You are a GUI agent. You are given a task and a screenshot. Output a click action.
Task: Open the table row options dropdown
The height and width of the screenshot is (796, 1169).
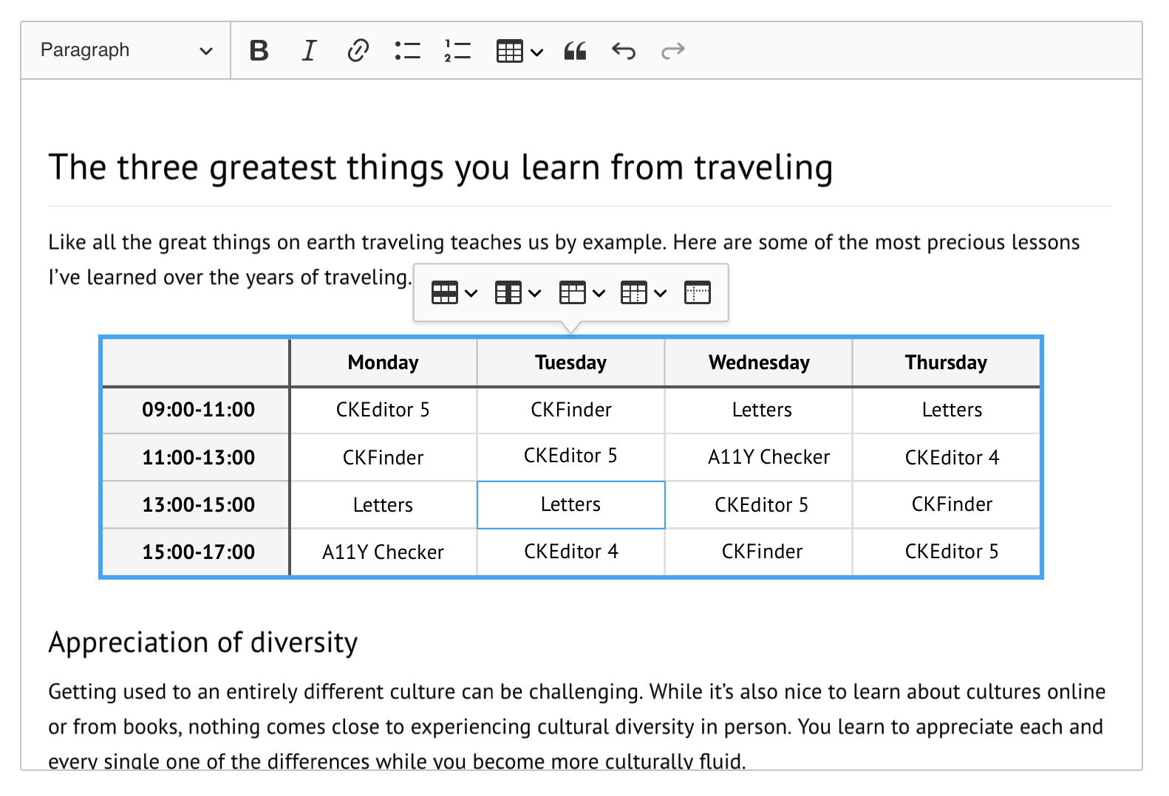[454, 293]
